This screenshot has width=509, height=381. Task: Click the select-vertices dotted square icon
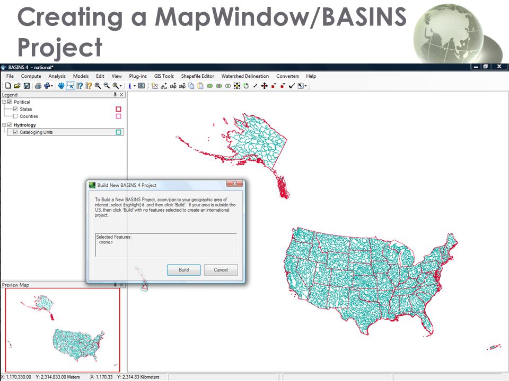[x=237, y=86]
